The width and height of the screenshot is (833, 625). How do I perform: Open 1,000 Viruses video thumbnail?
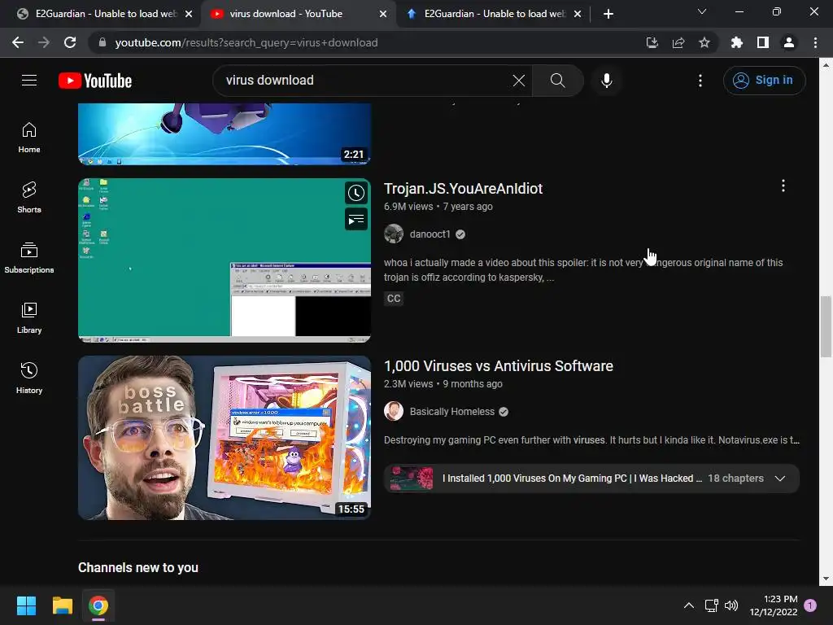coord(225,438)
